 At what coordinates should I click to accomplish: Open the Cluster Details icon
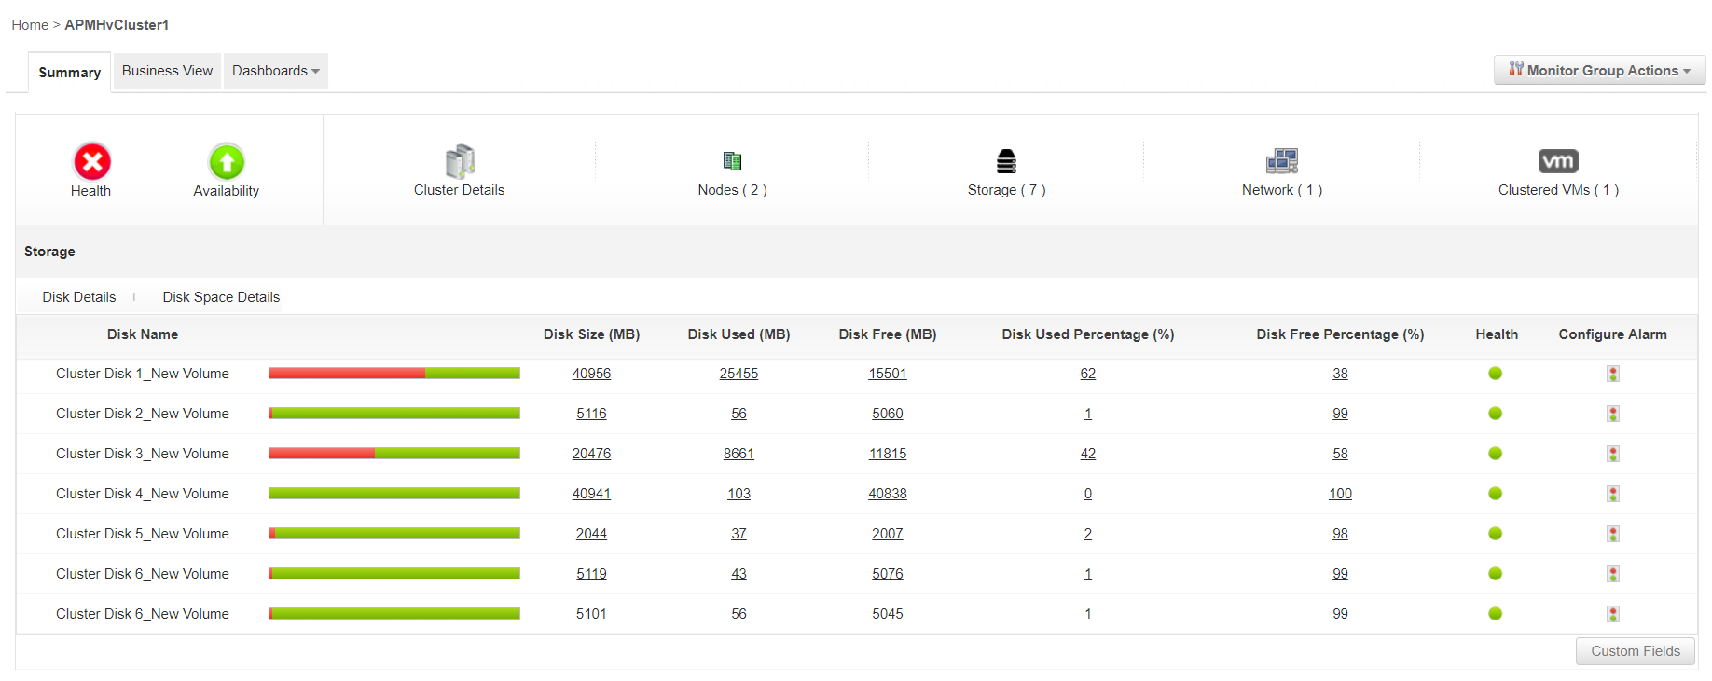pos(460,161)
